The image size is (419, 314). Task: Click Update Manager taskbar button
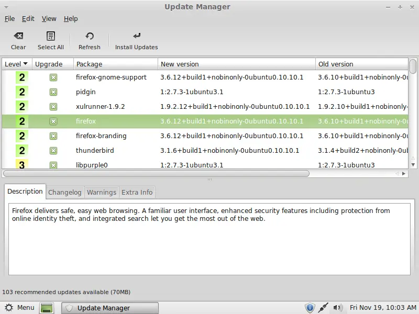110,308
